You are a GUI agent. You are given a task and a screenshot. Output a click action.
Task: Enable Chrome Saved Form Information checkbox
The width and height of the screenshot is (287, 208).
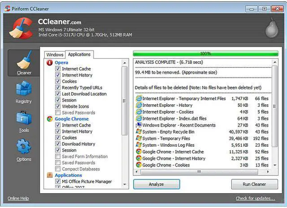58,156
